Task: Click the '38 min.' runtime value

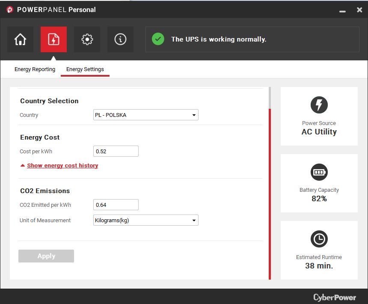Action: click(x=319, y=266)
